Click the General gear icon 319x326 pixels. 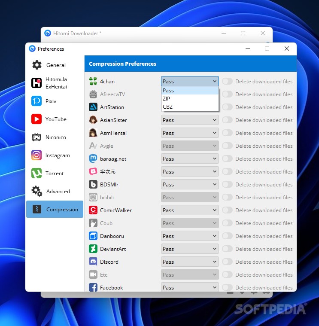pyautogui.click(x=37, y=65)
